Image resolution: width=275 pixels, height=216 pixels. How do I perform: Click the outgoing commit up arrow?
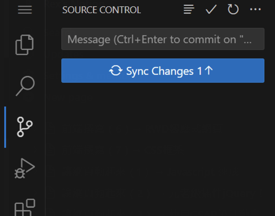coord(208,71)
